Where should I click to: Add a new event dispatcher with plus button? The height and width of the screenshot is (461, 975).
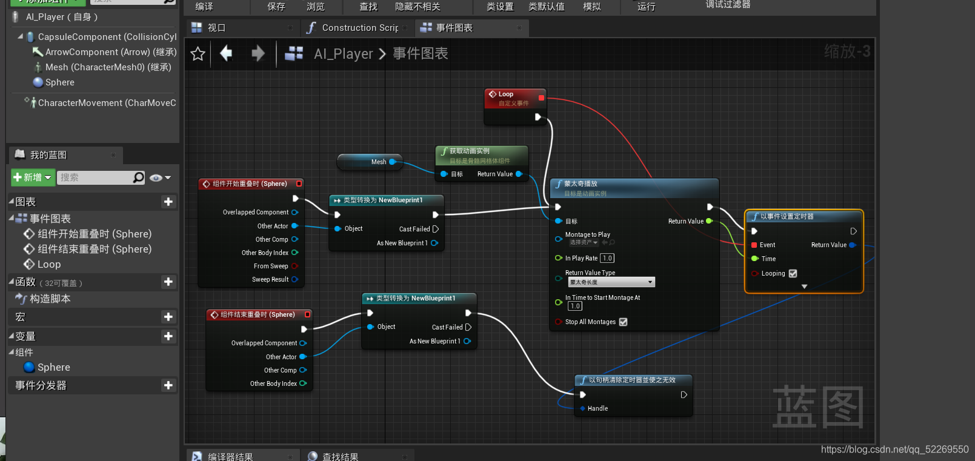click(x=168, y=385)
